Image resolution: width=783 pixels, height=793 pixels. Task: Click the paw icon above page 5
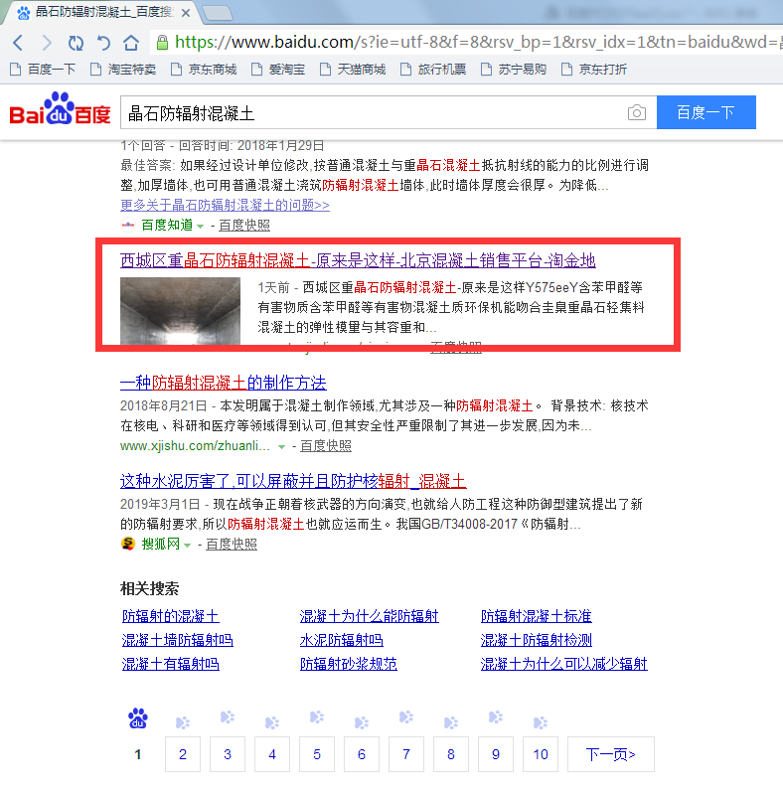click(x=317, y=717)
